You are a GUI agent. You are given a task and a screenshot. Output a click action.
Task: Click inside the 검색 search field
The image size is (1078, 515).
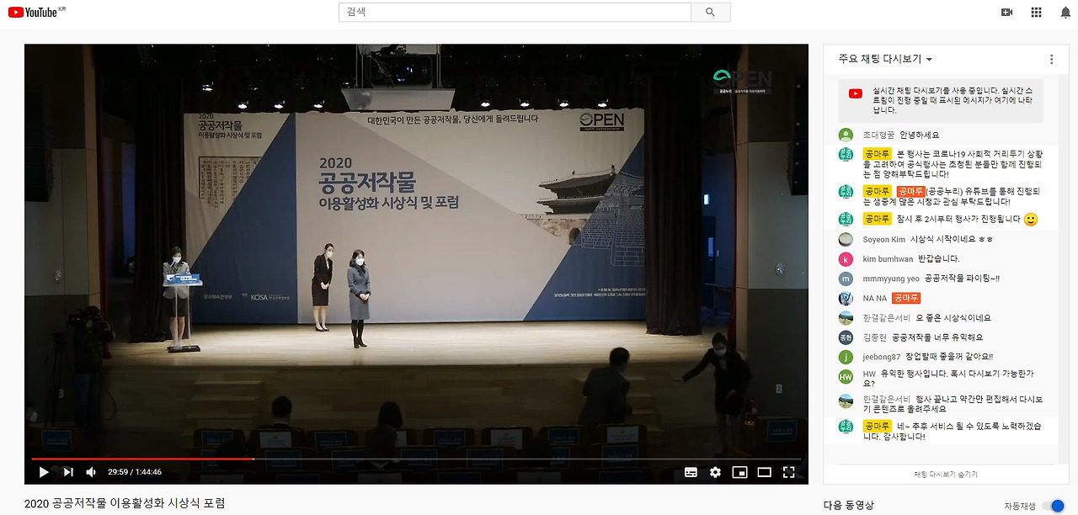514,12
